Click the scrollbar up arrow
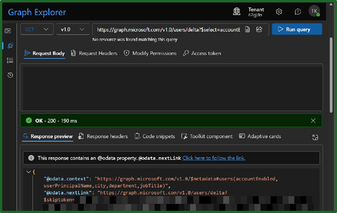 [x=331, y=4]
